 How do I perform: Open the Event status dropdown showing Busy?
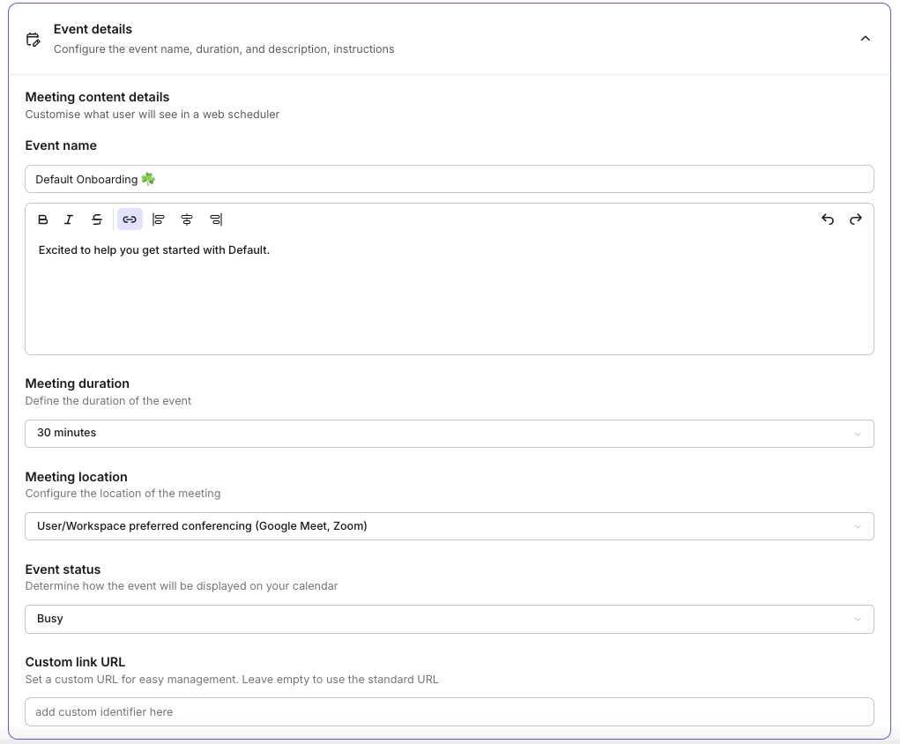click(x=450, y=619)
